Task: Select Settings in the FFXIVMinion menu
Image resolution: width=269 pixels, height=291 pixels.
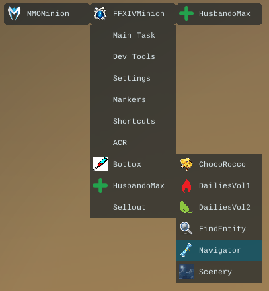Action: [x=133, y=78]
